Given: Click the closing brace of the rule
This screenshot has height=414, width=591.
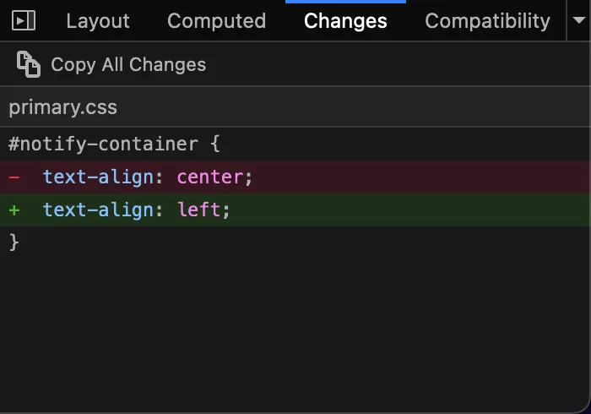Looking at the screenshot, I should 14,242.
